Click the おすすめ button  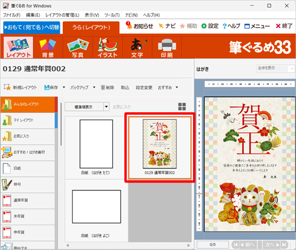click(x=165, y=87)
